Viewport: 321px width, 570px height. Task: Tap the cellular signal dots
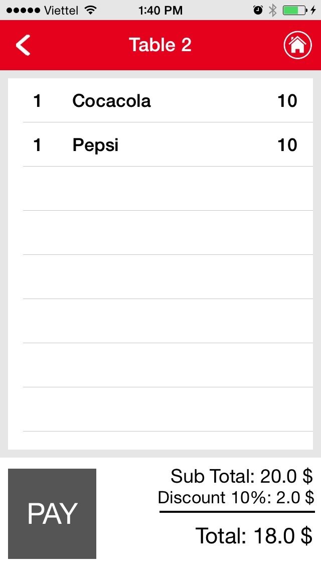click(23, 10)
